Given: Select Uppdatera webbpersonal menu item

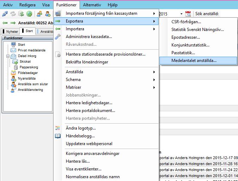Looking at the screenshot, I should (x=106, y=144).
